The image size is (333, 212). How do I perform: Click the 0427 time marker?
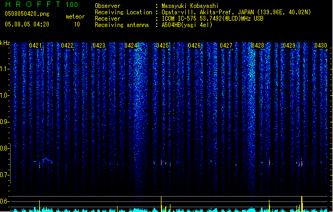(x=226, y=46)
